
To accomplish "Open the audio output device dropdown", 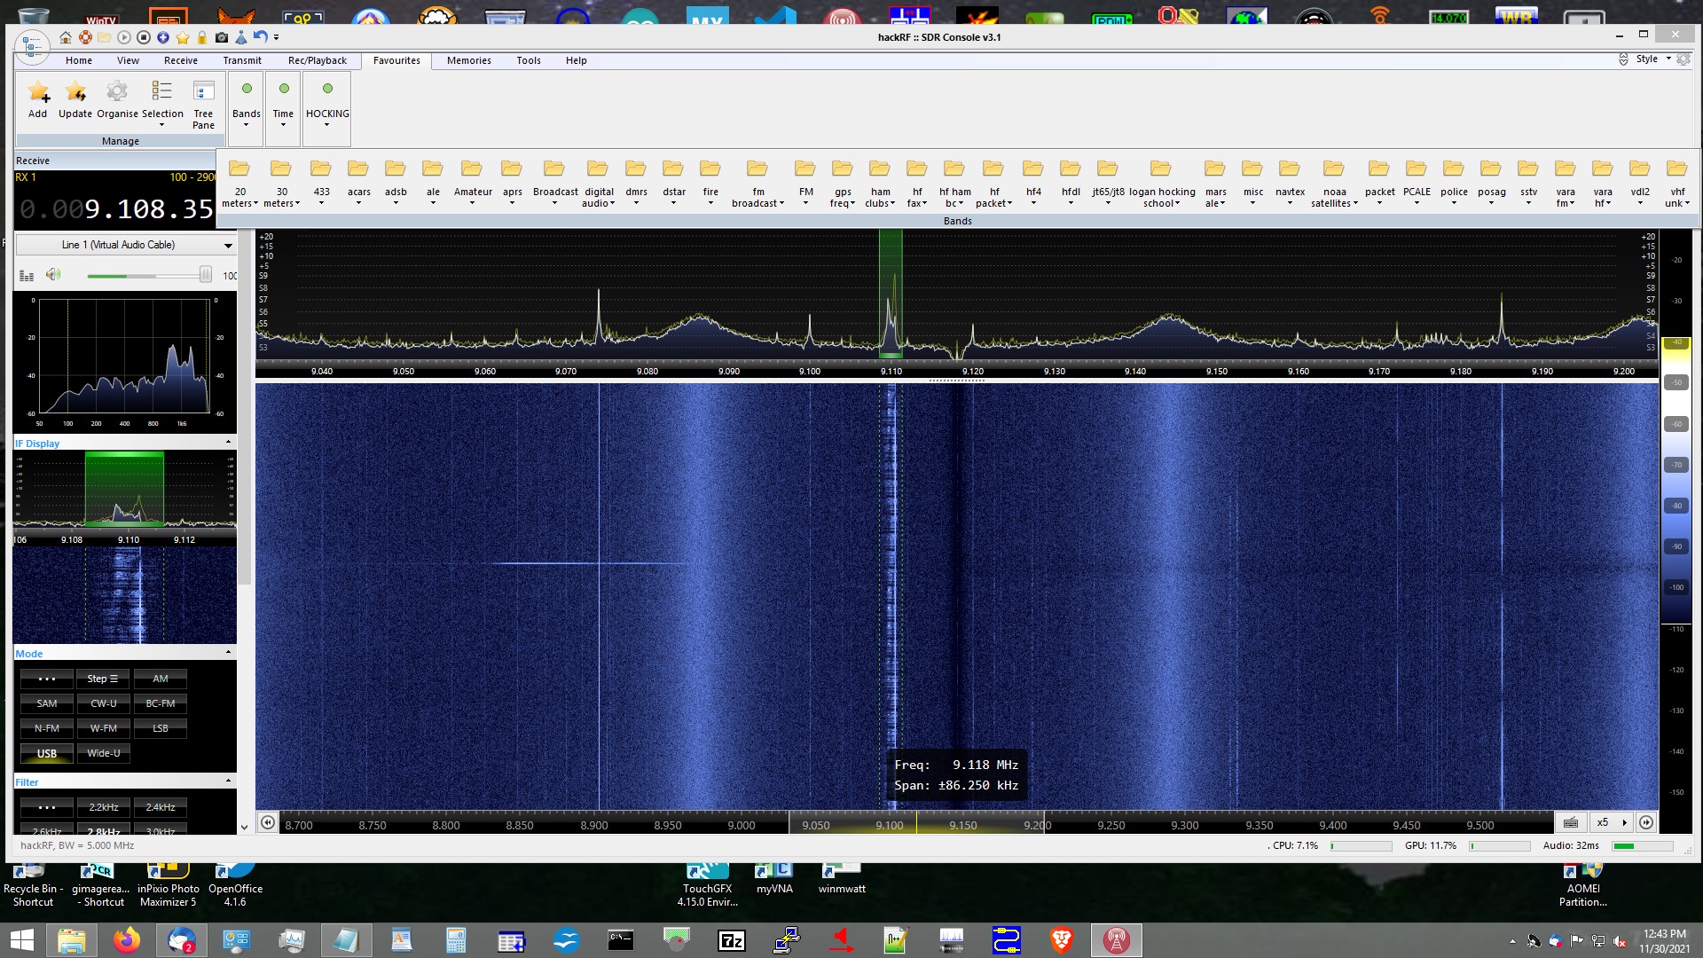I will (x=228, y=246).
